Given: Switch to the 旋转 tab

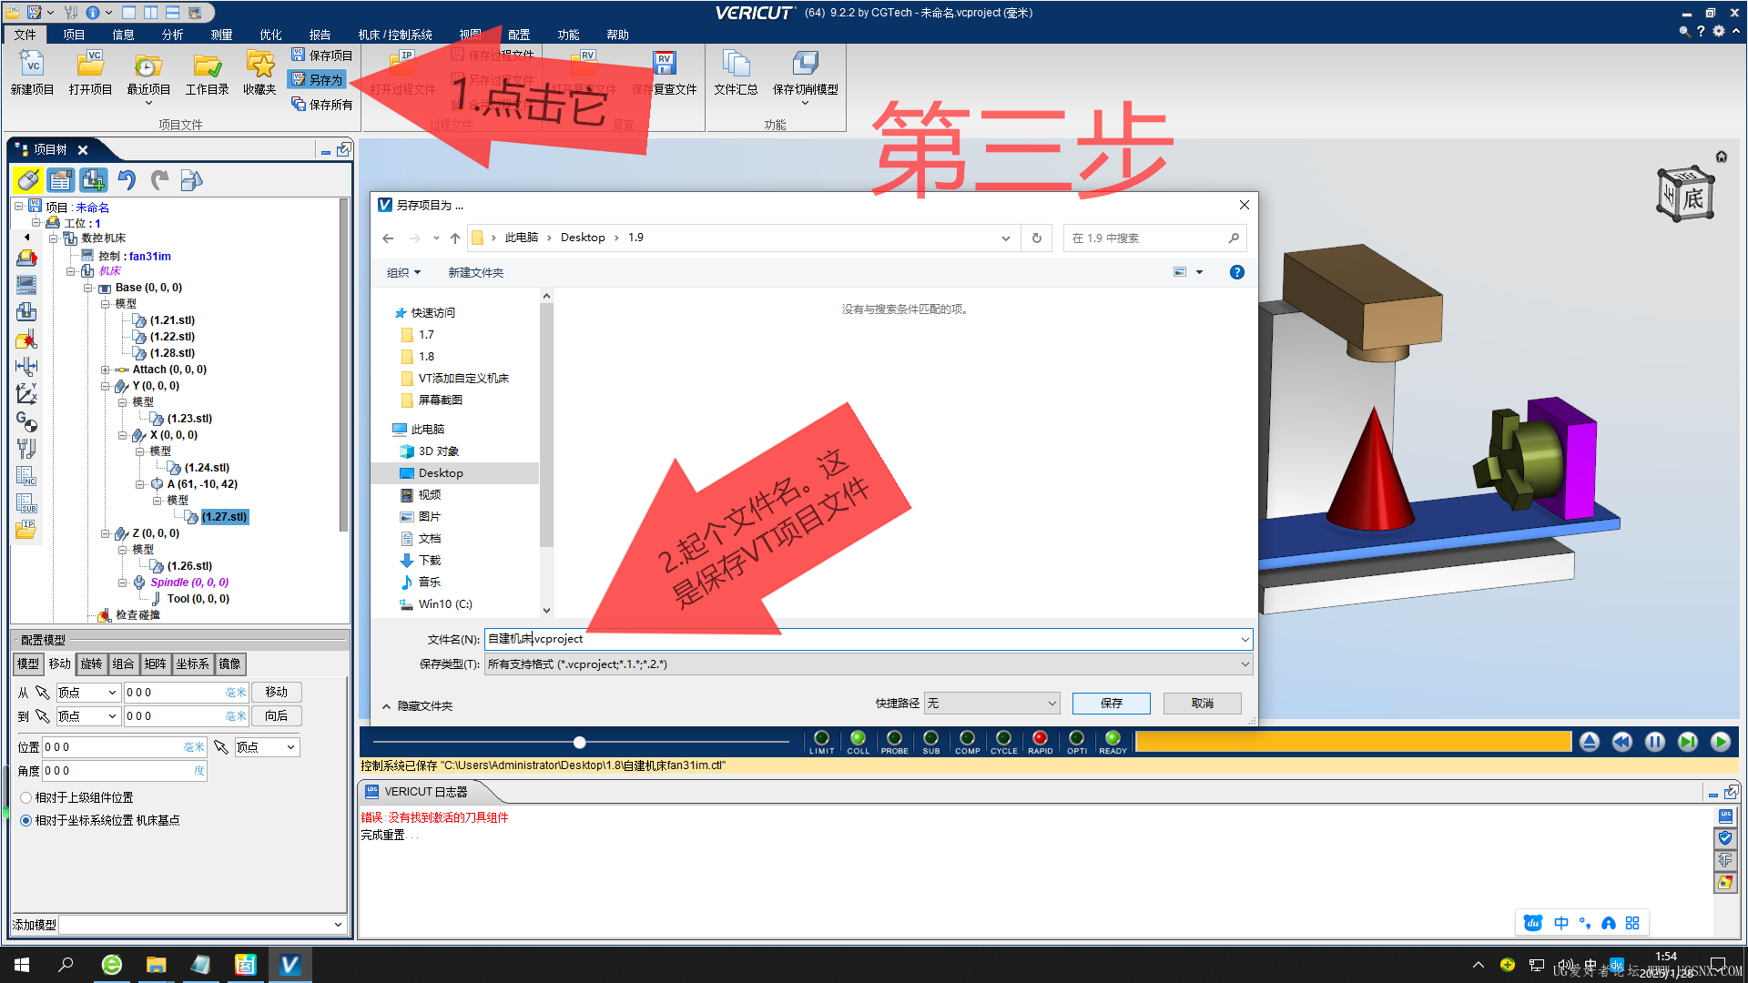Looking at the screenshot, I should click(x=91, y=664).
